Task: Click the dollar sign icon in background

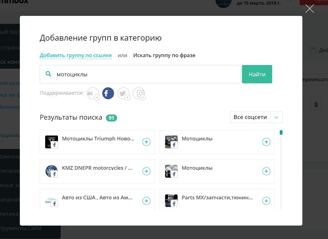Action: (x=316, y=105)
